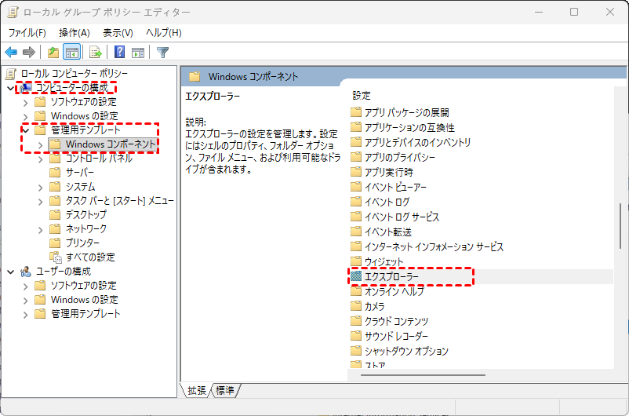The height and width of the screenshot is (416, 629).
Task: Click the Filter funnel toolbar icon
Action: (x=162, y=53)
